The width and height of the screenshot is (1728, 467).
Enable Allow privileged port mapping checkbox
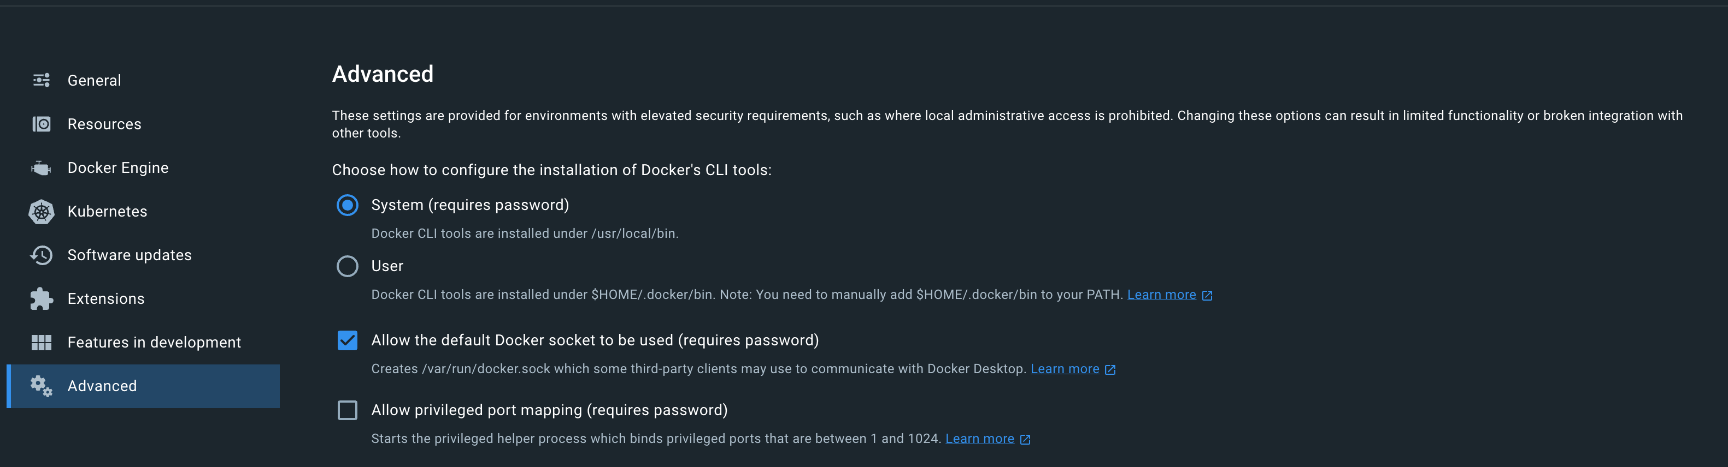pos(348,410)
